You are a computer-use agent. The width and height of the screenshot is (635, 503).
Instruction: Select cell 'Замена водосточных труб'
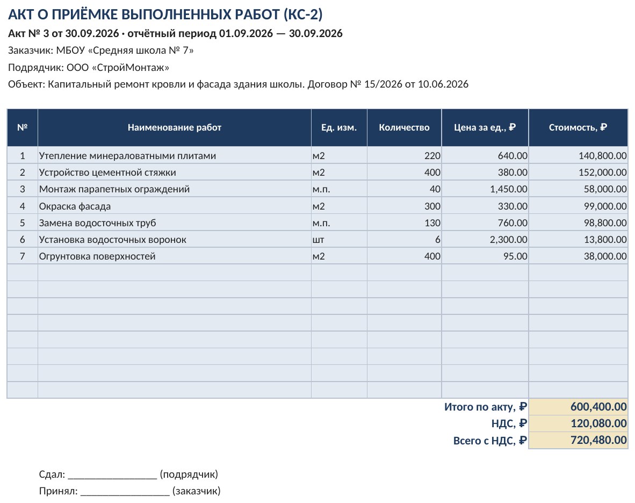[175, 222]
